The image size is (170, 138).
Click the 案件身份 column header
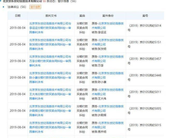point(108,16)
